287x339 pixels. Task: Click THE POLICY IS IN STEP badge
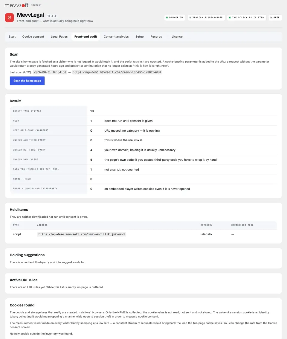[x=247, y=18]
